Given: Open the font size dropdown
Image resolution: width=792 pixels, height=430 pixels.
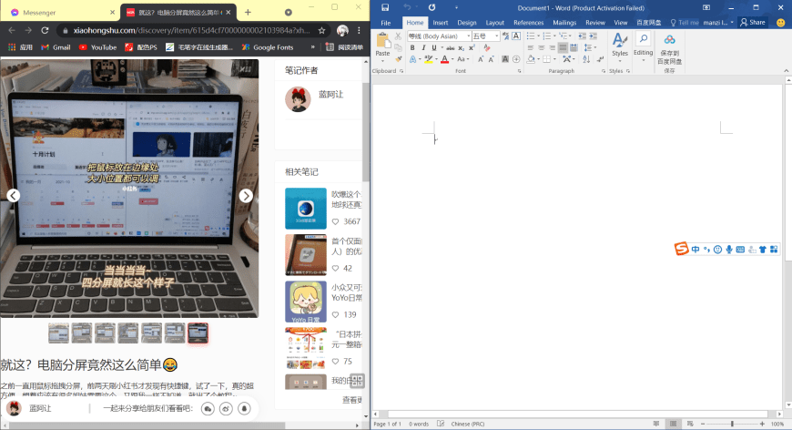Looking at the screenshot, I should coord(495,36).
